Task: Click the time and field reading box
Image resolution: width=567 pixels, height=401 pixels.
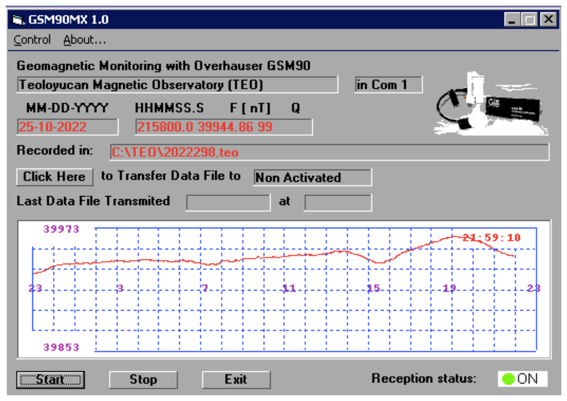Action: click(223, 127)
